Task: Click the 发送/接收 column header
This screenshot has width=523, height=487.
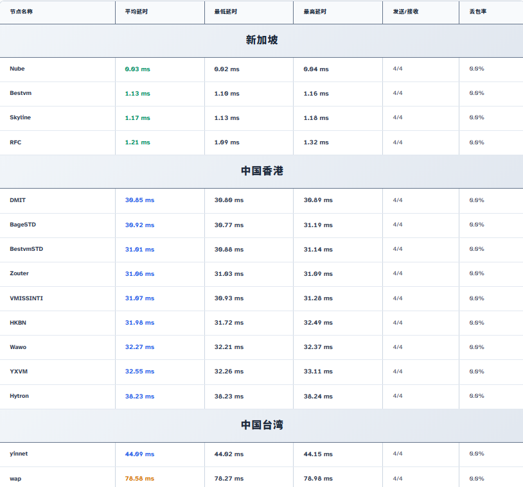Action: tap(406, 12)
